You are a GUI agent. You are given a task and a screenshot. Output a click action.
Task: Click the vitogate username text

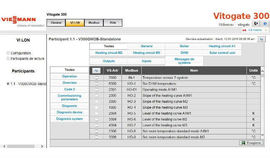click(244, 24)
